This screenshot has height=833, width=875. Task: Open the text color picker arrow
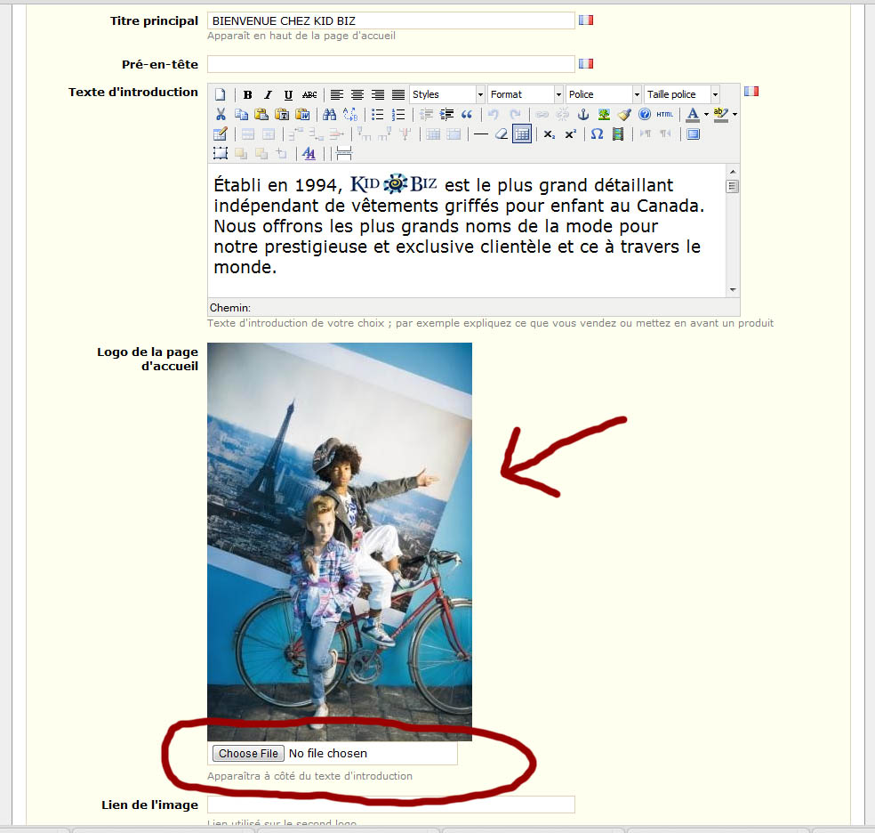(x=706, y=115)
